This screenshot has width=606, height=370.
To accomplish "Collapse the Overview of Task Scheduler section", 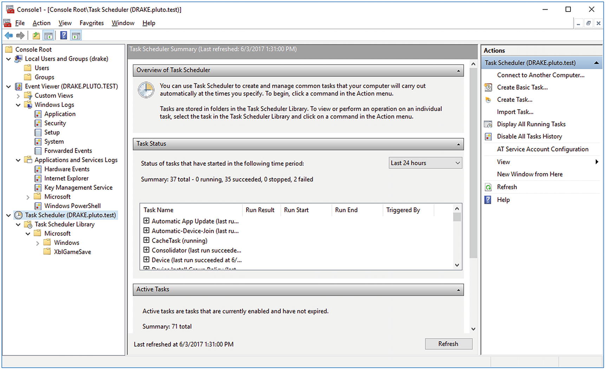I will click(x=458, y=71).
